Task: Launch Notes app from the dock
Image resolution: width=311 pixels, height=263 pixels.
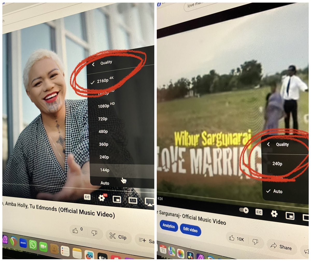Action: tap(77, 253)
